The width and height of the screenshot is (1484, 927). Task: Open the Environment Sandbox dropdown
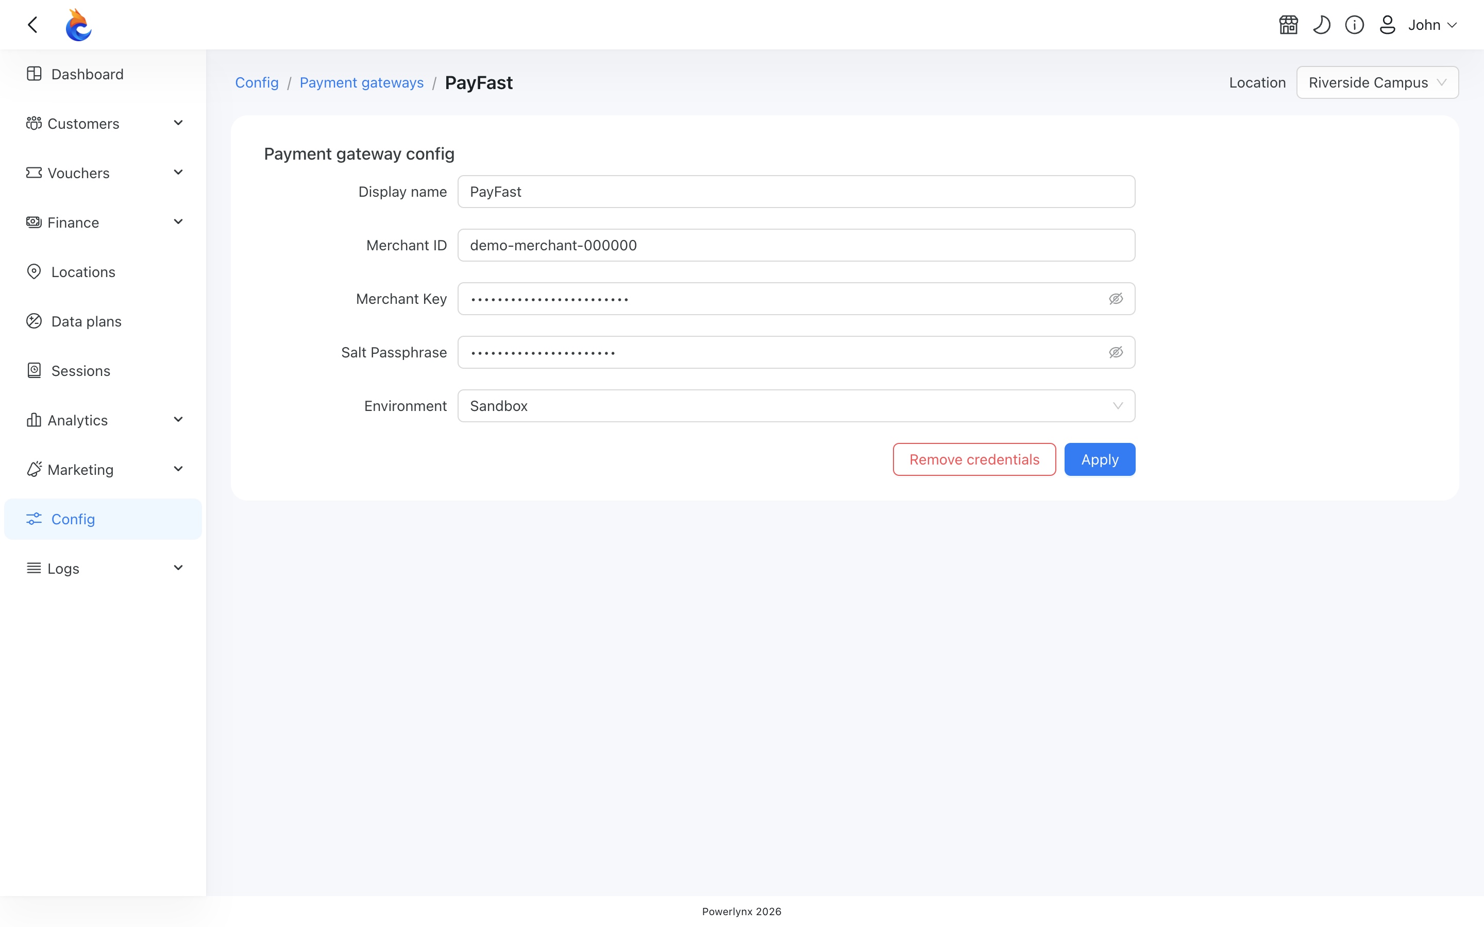point(796,406)
